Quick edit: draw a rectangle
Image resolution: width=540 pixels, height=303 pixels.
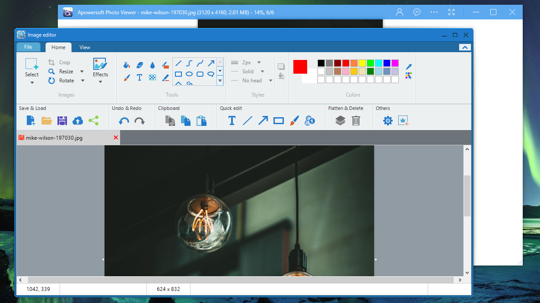[279, 121]
